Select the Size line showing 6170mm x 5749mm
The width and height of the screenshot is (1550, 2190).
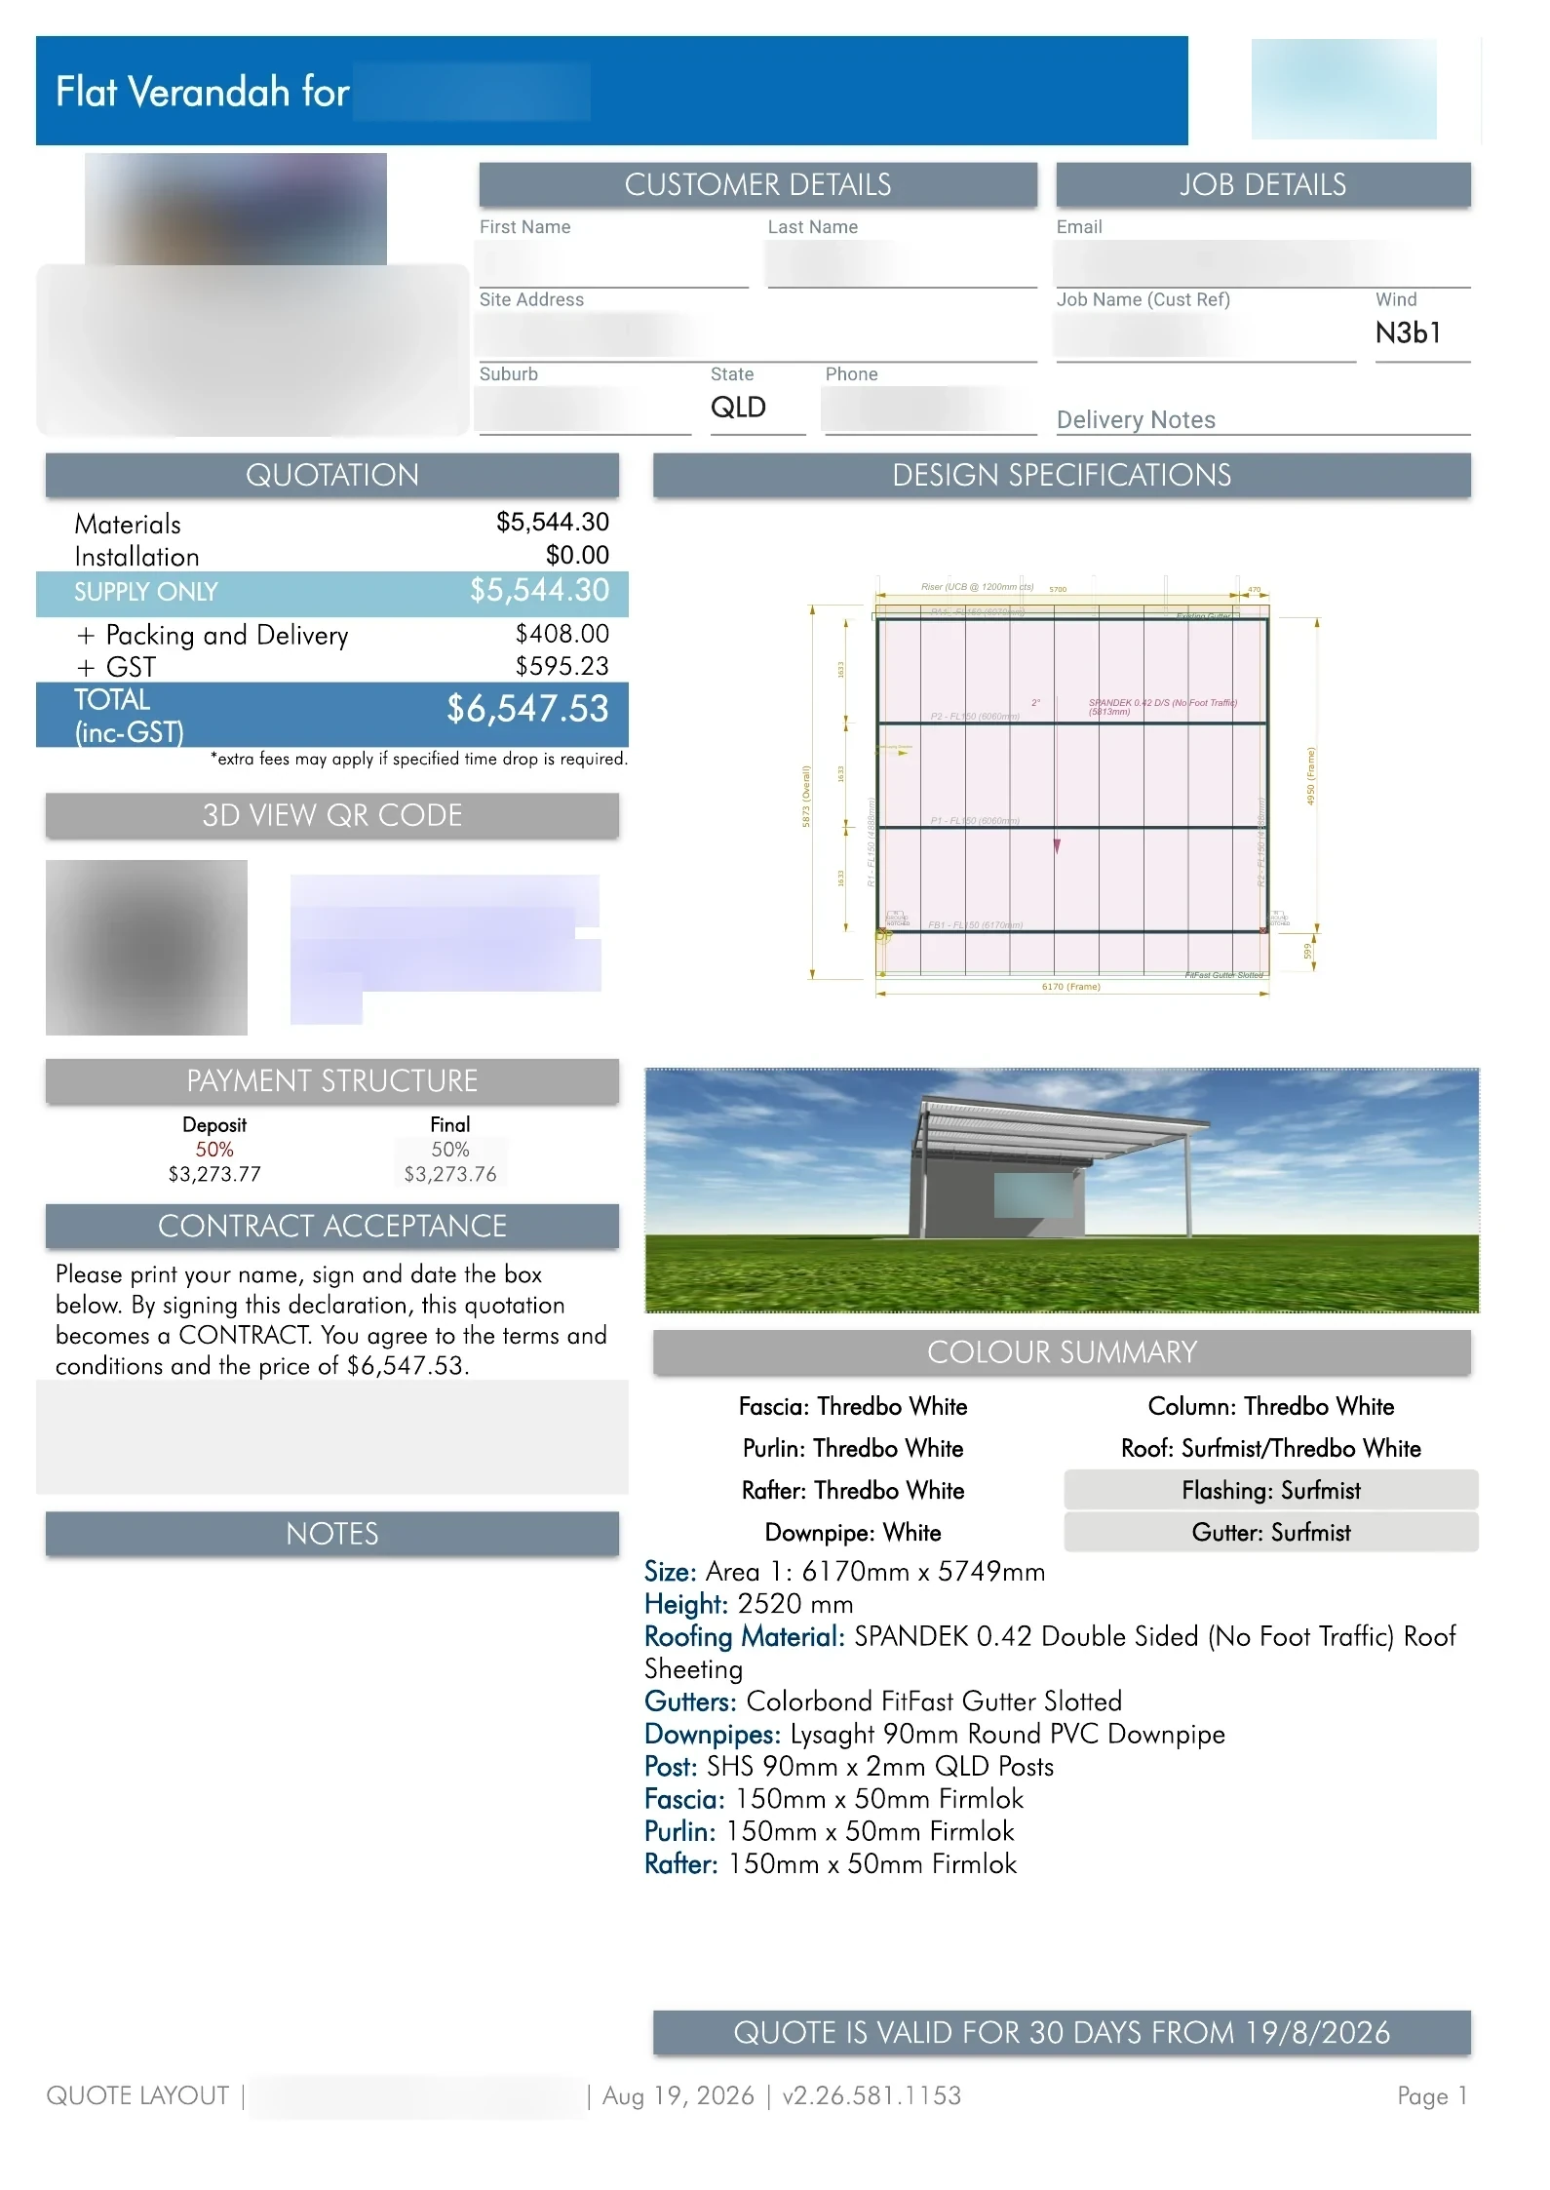click(x=845, y=1572)
